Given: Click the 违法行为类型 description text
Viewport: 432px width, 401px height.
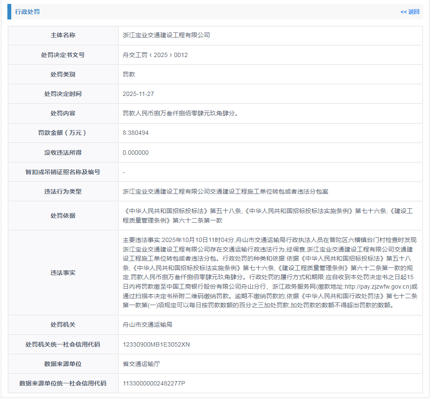Looking at the screenshot, I should [226, 191].
